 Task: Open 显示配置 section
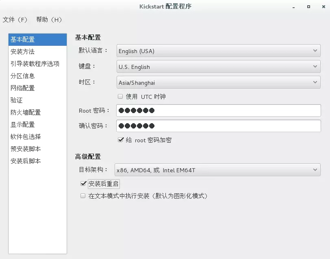[38, 125]
